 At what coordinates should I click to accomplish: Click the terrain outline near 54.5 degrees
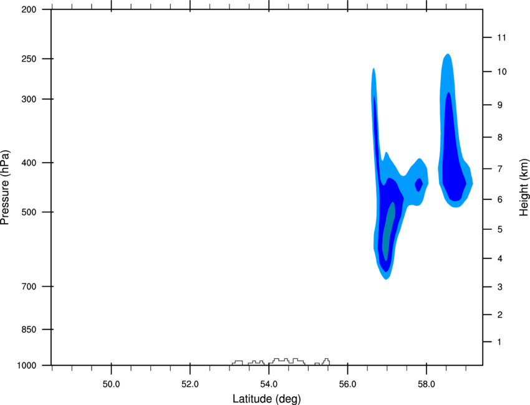click(287, 361)
